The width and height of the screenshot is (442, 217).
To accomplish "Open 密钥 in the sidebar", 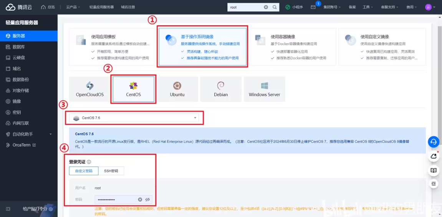I will (29, 112).
